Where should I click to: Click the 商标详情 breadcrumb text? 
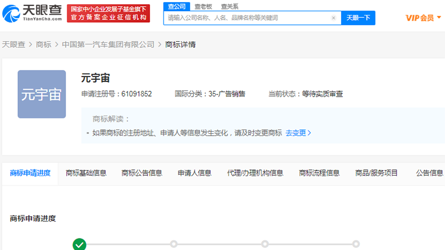[180, 44]
